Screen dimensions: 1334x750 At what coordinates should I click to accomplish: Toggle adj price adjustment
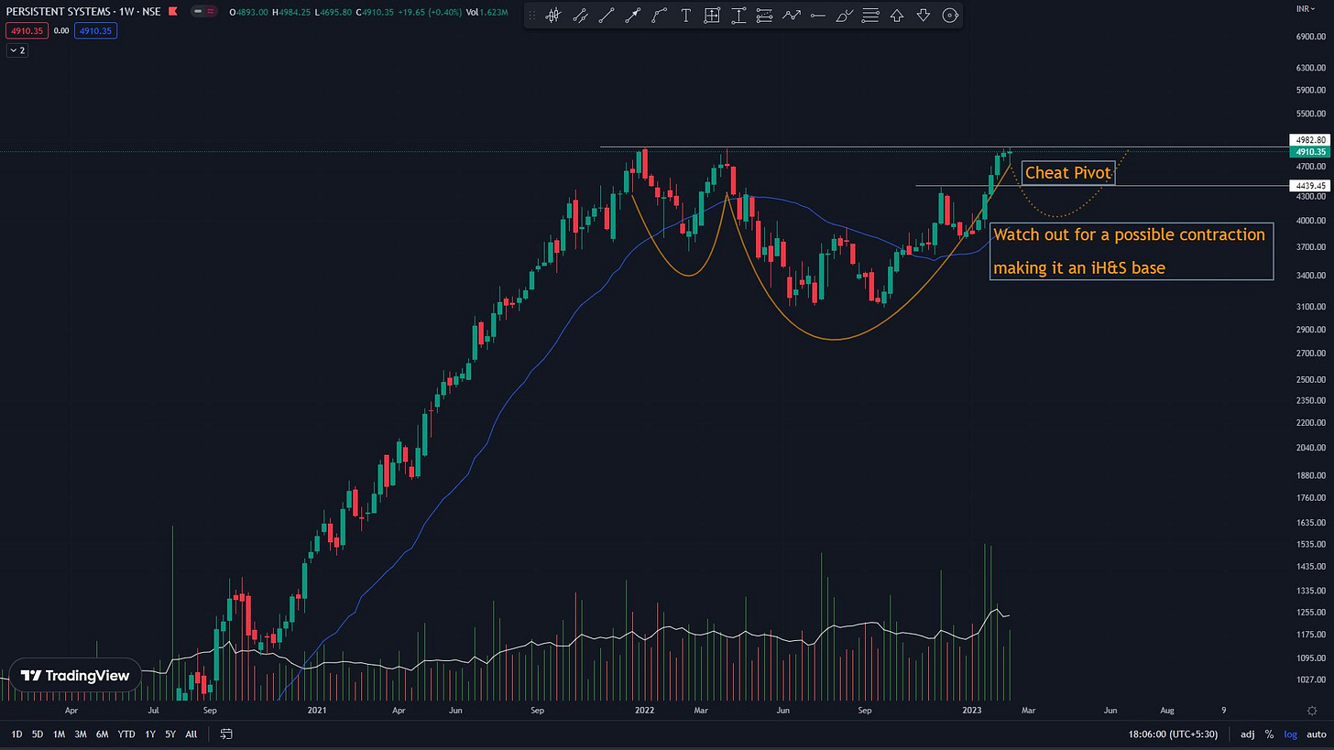coord(1248,734)
